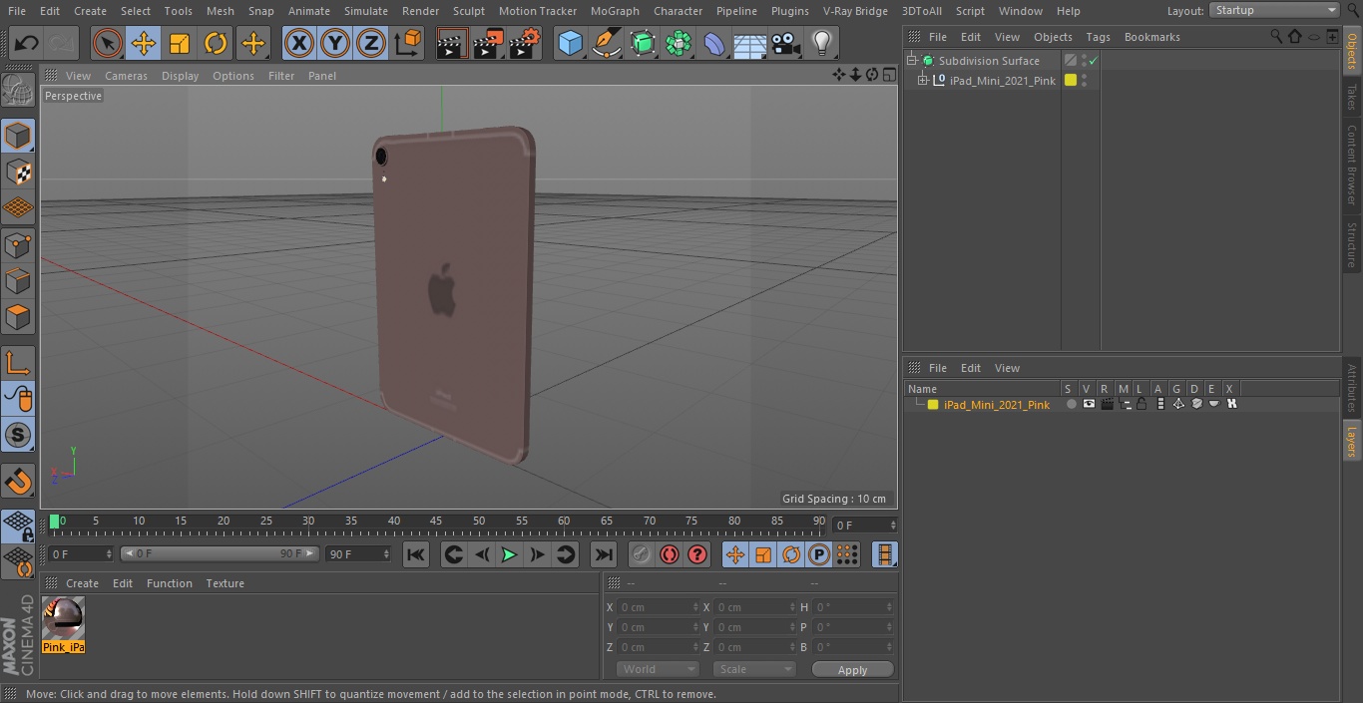The height and width of the screenshot is (703, 1363).
Task: Render the current view
Action: (452, 43)
